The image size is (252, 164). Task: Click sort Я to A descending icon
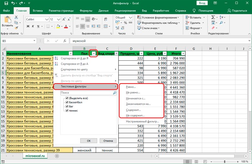[x=56, y=64]
